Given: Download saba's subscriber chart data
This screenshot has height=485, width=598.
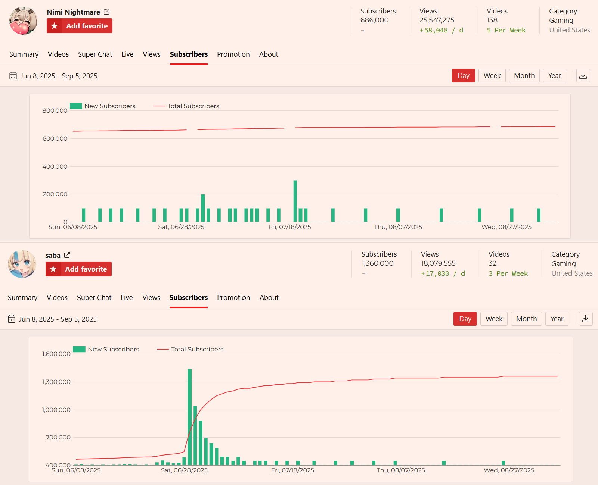Looking at the screenshot, I should [x=586, y=319].
